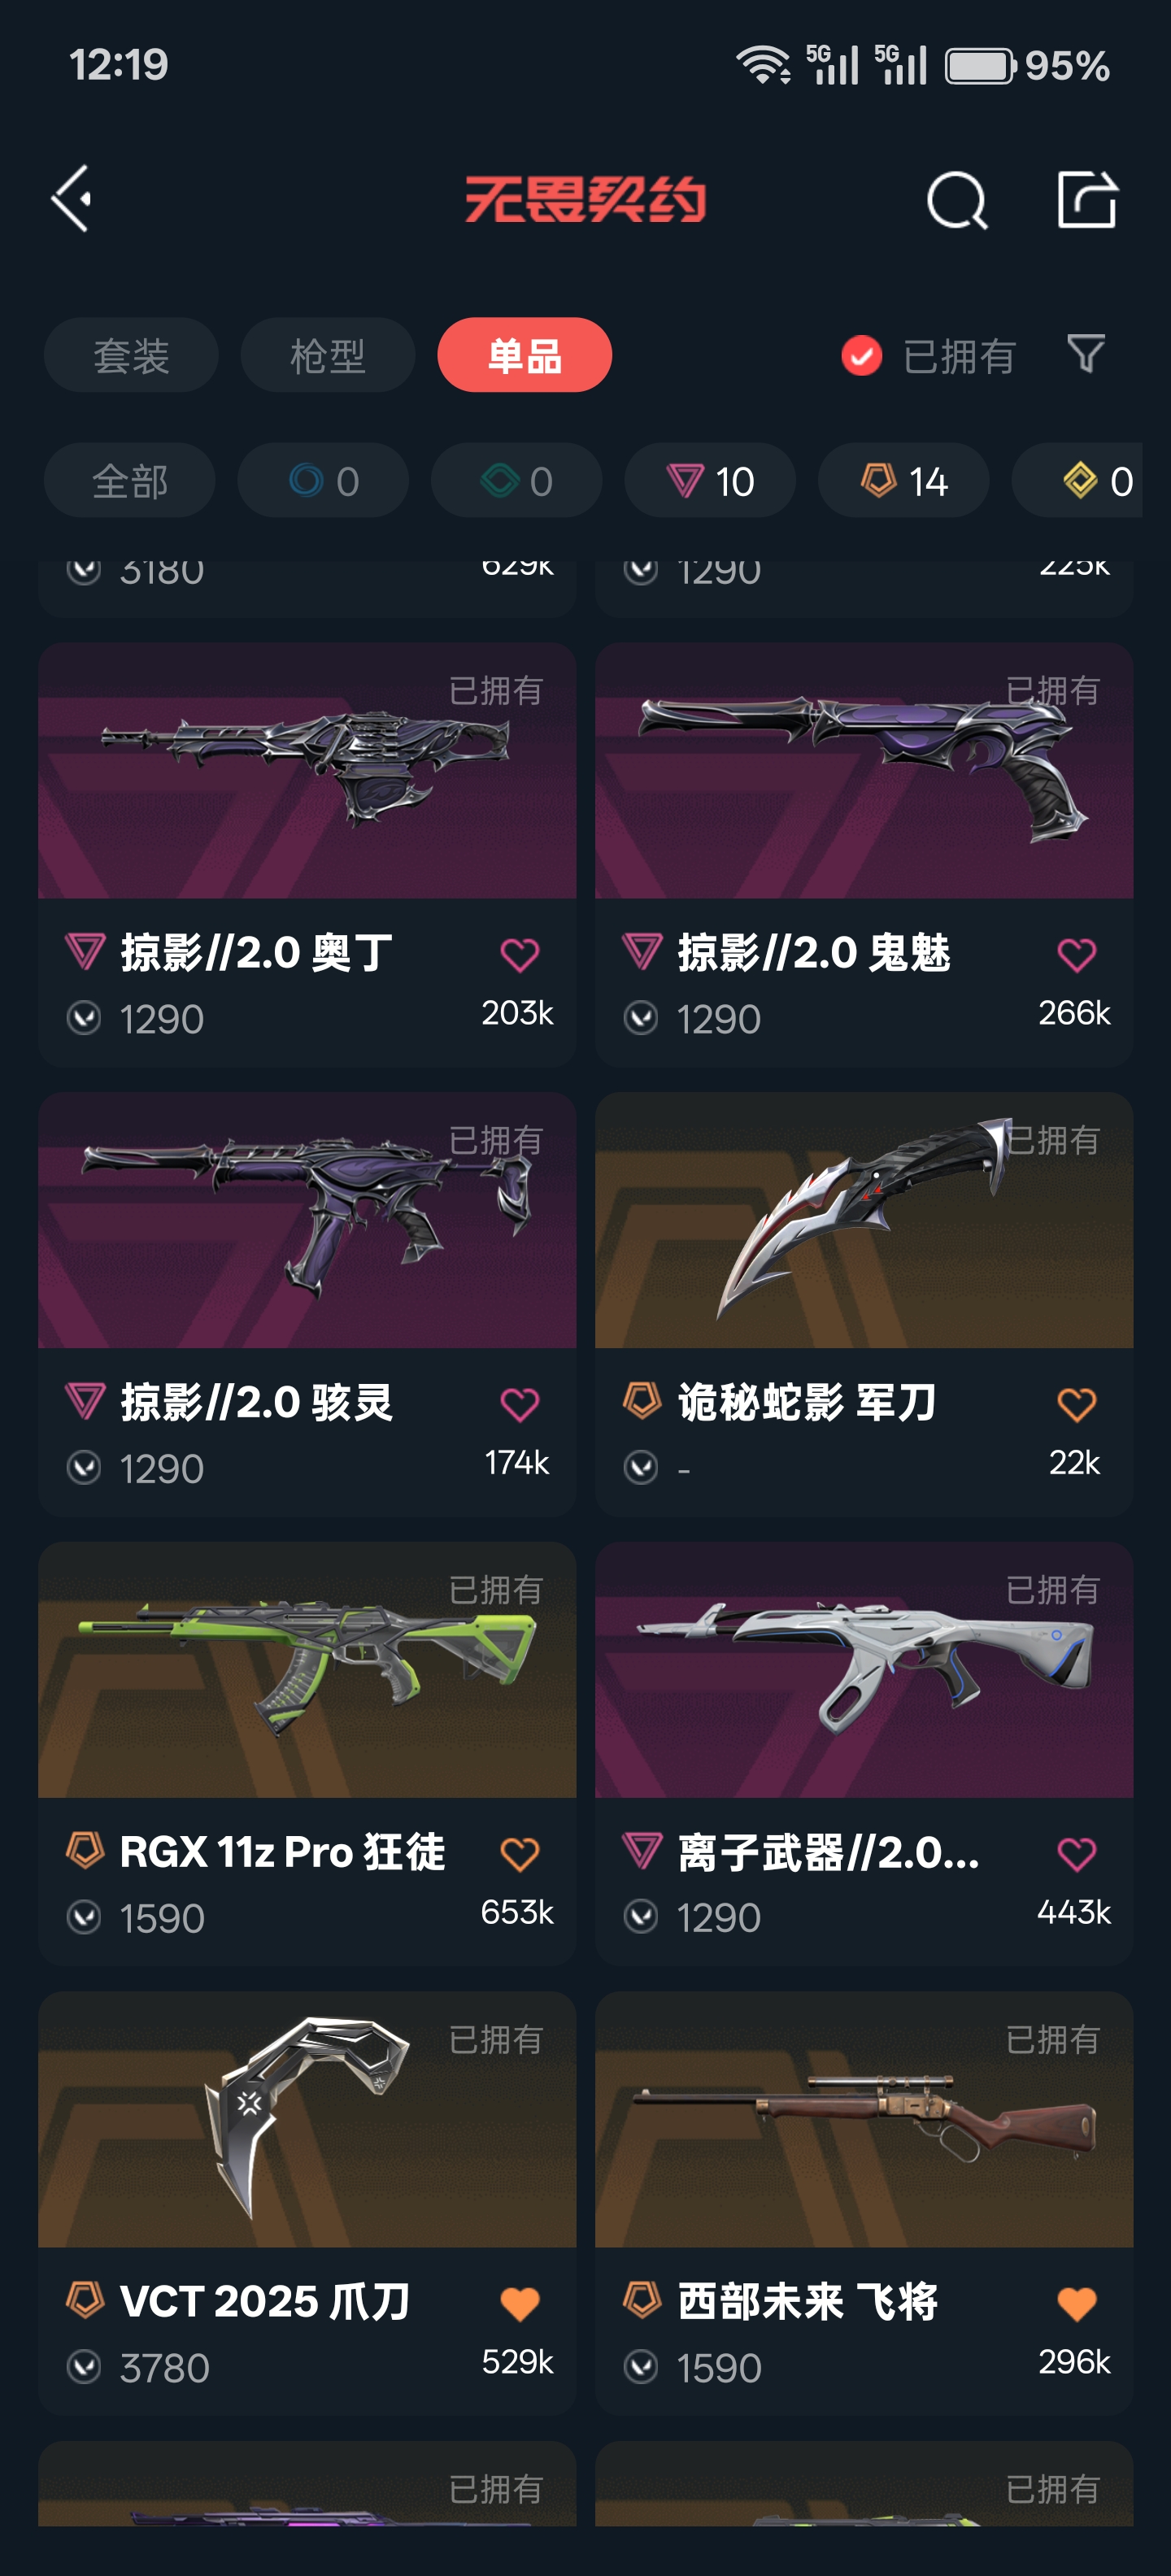The width and height of the screenshot is (1171, 2576).
Task: Select the 单品 tab
Action: [524, 355]
